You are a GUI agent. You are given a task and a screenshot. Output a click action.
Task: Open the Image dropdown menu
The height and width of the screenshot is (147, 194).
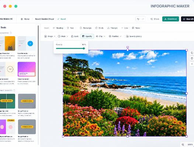click(50, 36)
